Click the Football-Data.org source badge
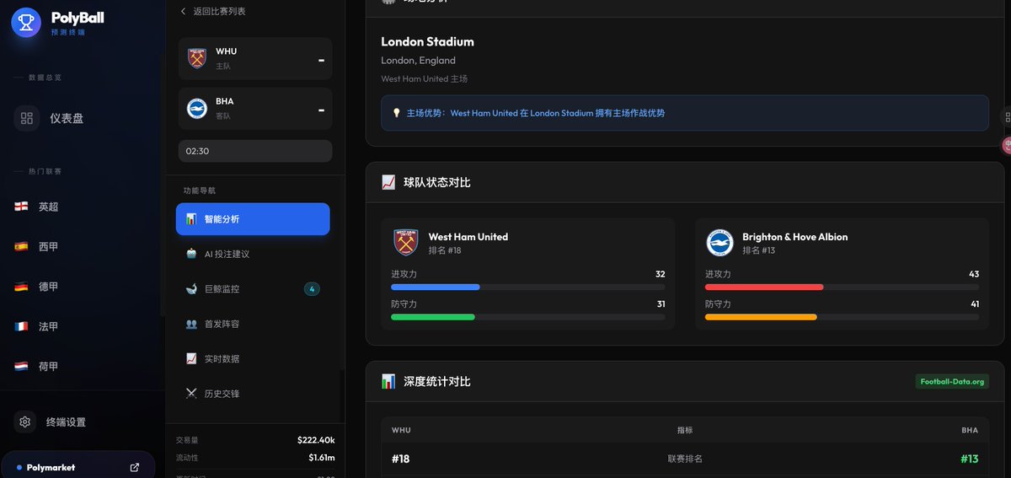Image resolution: width=1011 pixels, height=478 pixels. [952, 381]
